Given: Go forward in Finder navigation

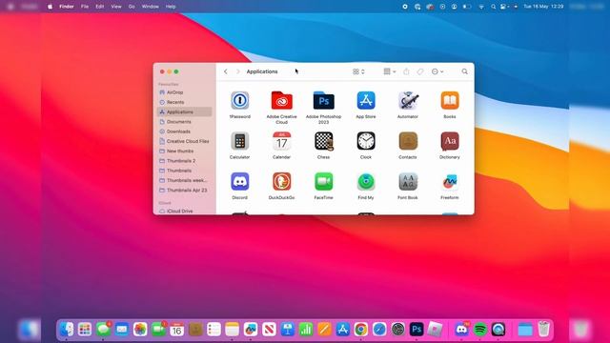Looking at the screenshot, I should 237,71.
